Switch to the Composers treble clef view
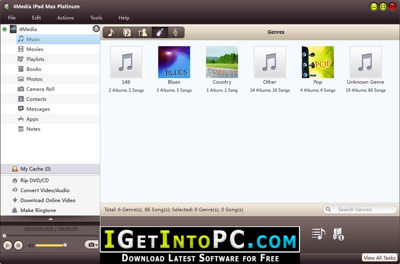Viewport: 400px width, 264px height. [x=175, y=33]
